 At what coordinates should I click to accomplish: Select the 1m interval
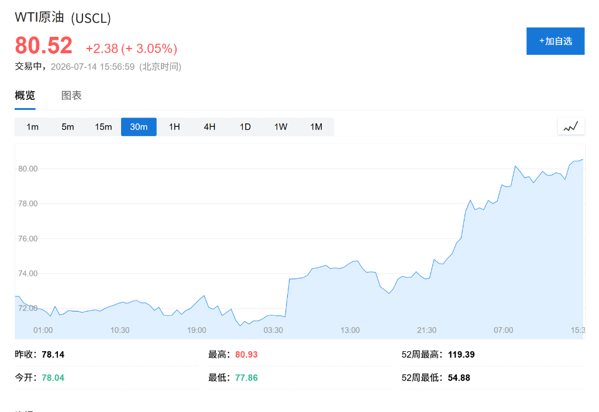coord(33,127)
